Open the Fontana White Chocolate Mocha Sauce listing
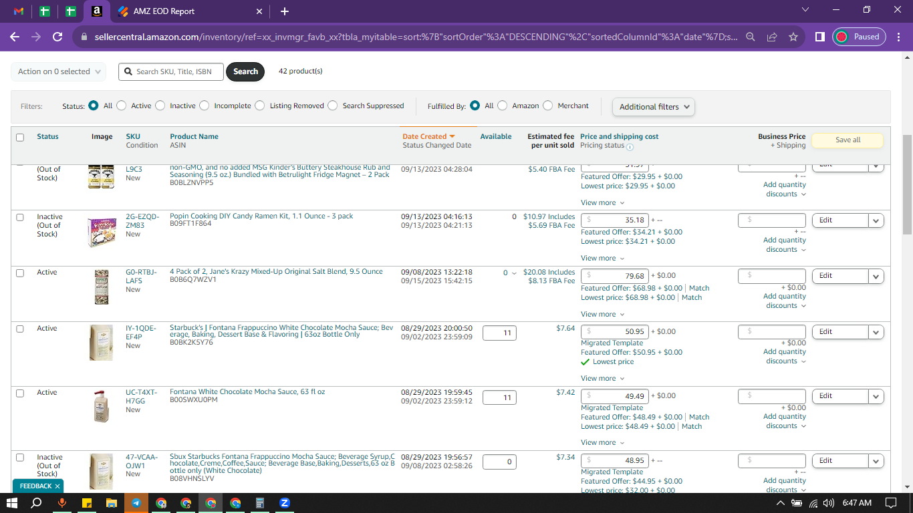913x513 pixels. 247,391
